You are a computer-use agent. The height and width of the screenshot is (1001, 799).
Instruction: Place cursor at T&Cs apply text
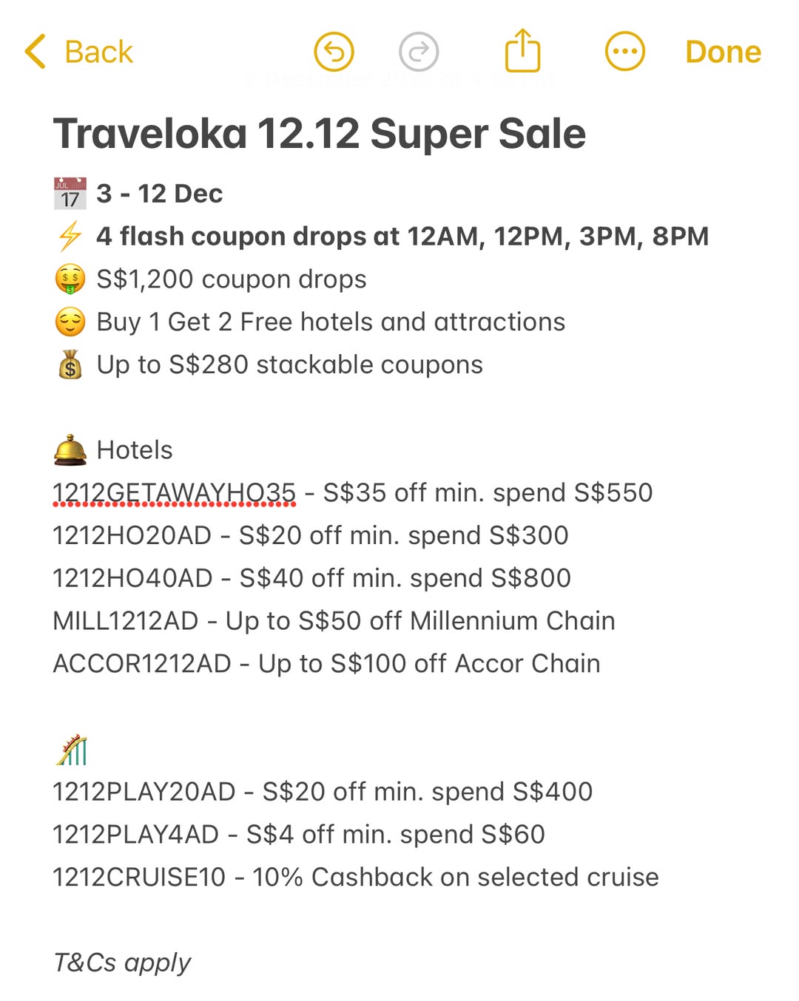pyautogui.click(x=122, y=963)
